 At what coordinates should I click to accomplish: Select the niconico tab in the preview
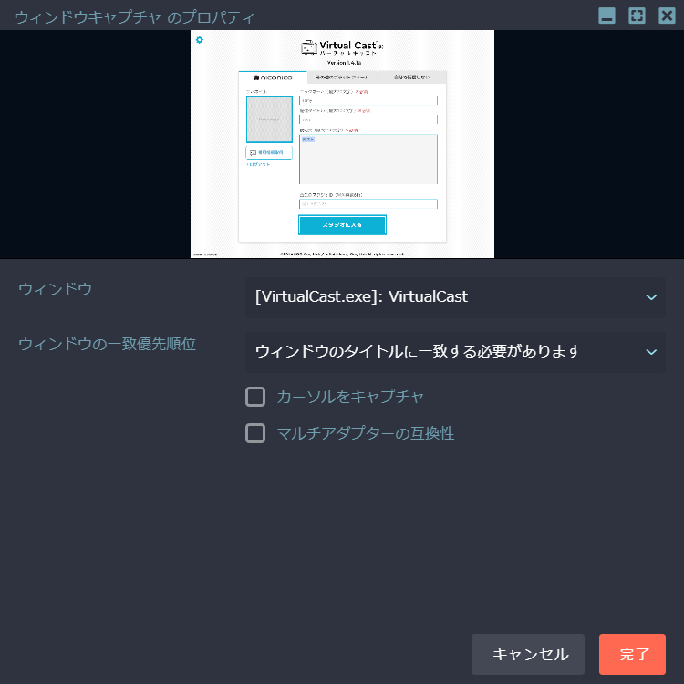(273, 78)
